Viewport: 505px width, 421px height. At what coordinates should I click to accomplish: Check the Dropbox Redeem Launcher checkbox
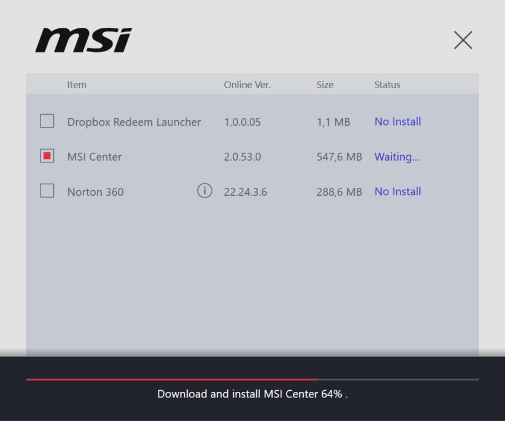pyautogui.click(x=47, y=121)
